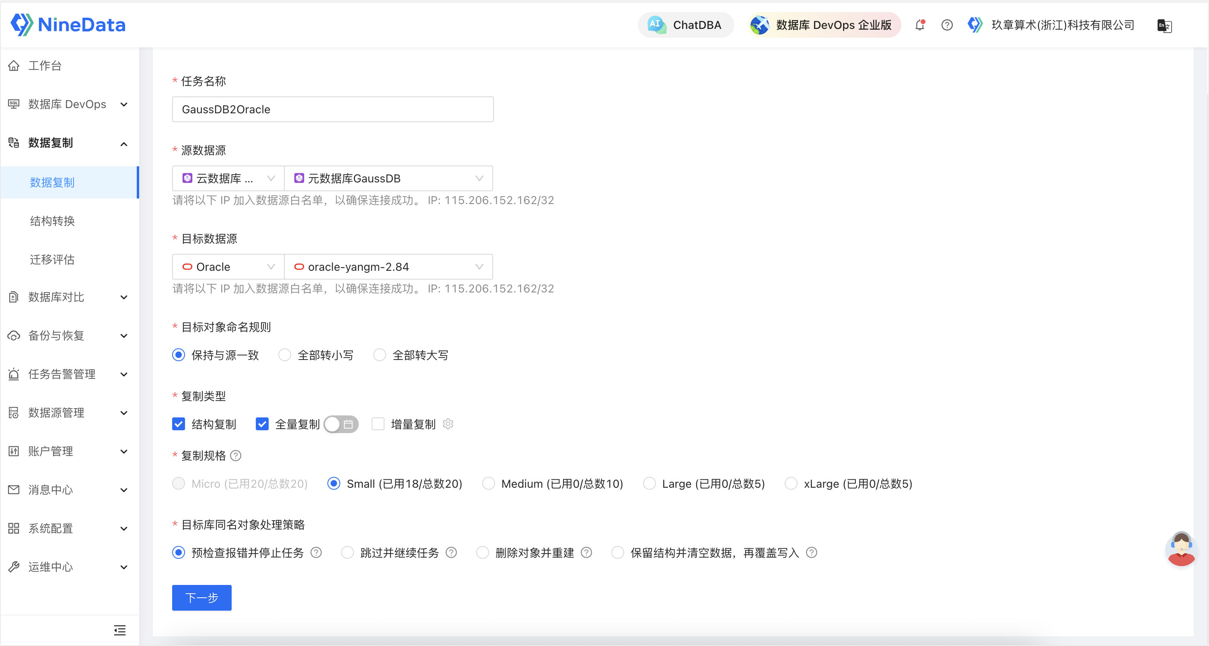Open the customer service avatar chat
The width and height of the screenshot is (1209, 646).
coord(1181,548)
